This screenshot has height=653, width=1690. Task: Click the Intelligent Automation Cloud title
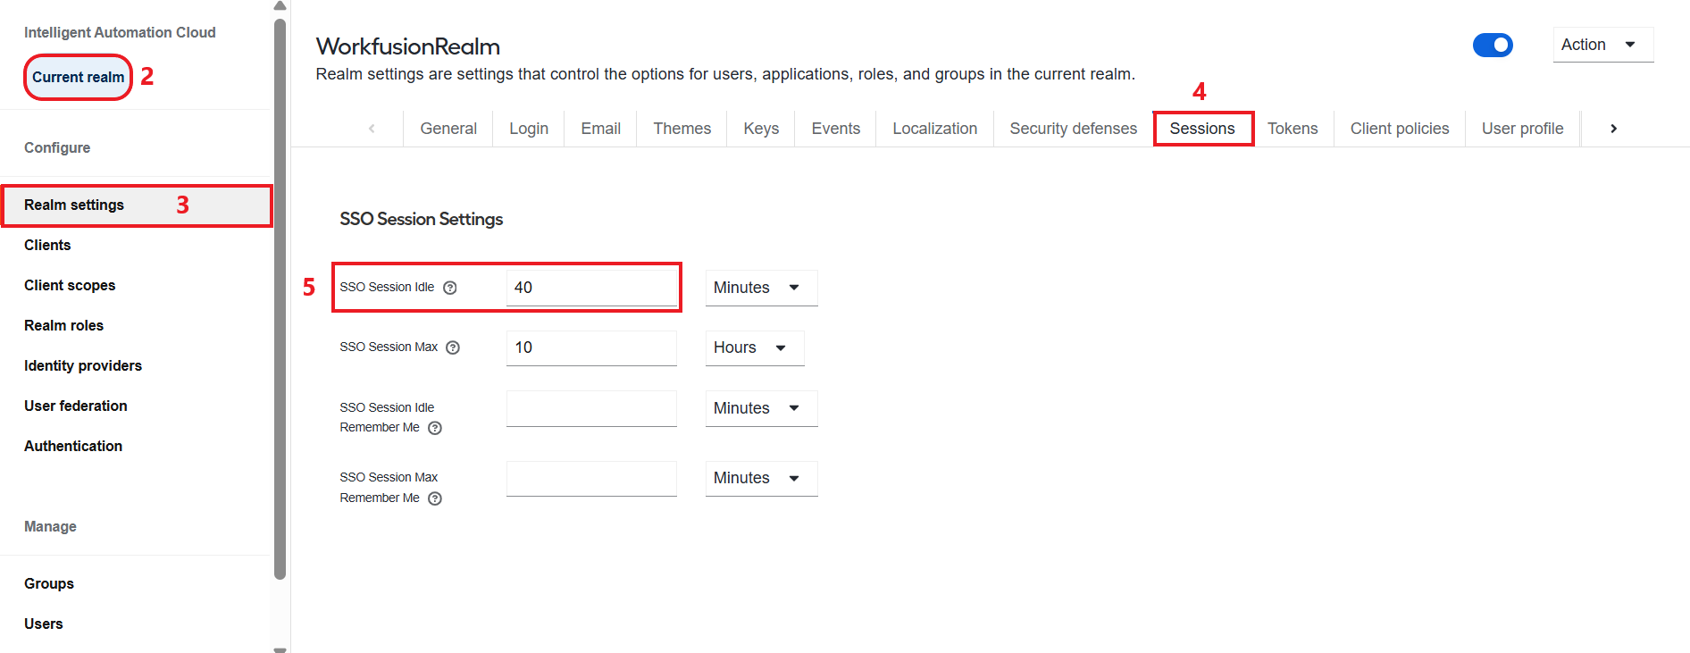[120, 33]
